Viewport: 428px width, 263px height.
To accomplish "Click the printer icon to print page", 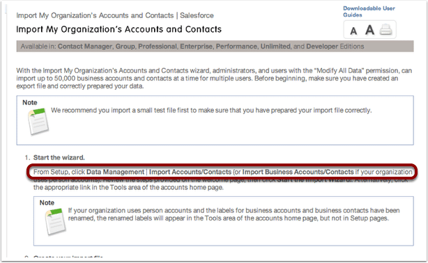I will pyautogui.click(x=385, y=29).
